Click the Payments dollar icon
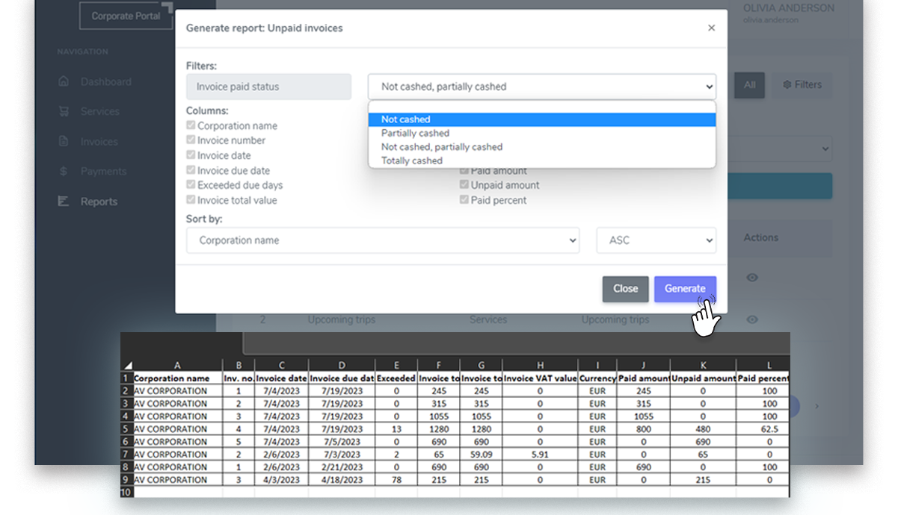This screenshot has height=515, width=898. pos(64,172)
